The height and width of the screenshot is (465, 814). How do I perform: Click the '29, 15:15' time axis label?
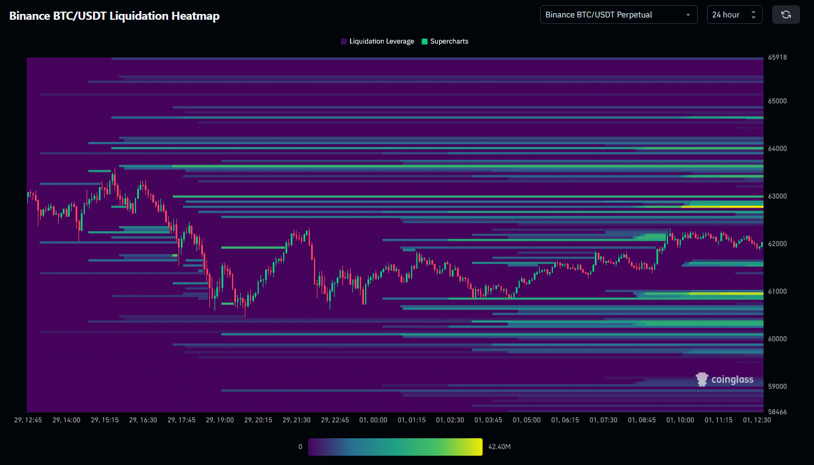tap(105, 420)
